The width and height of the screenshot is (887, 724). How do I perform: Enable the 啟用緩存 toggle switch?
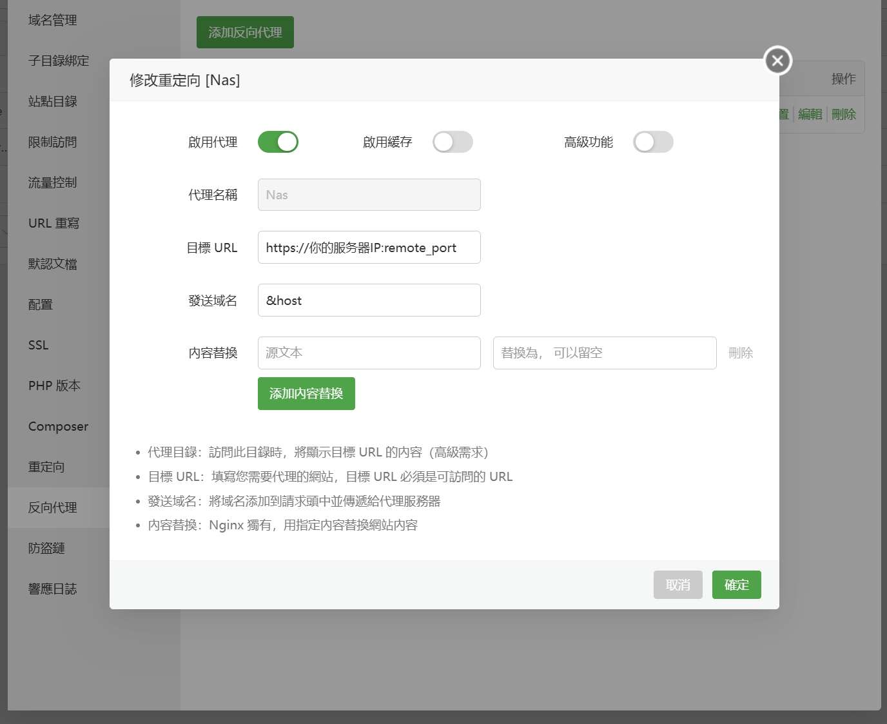453,142
